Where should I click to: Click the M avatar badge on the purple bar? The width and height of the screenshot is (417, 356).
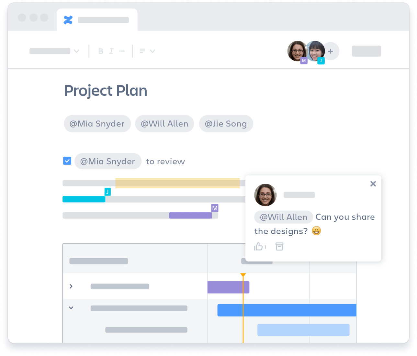click(x=215, y=208)
